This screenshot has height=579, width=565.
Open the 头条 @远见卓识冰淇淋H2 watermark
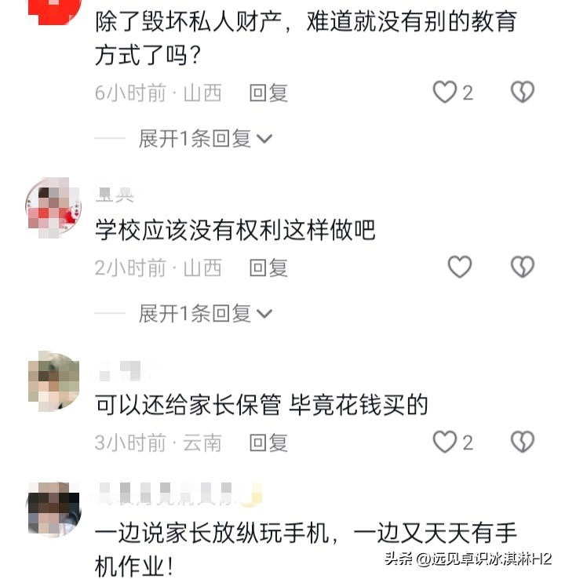click(x=468, y=559)
